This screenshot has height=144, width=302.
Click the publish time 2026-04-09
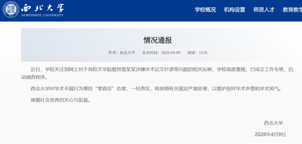tap(161, 53)
